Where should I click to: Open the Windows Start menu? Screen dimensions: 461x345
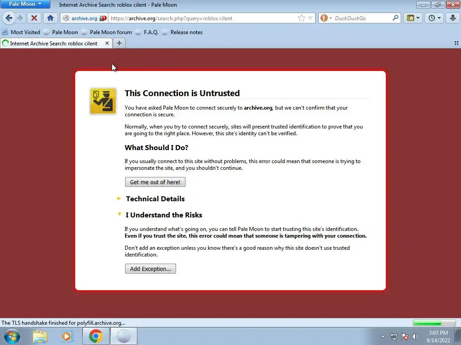click(x=12, y=336)
